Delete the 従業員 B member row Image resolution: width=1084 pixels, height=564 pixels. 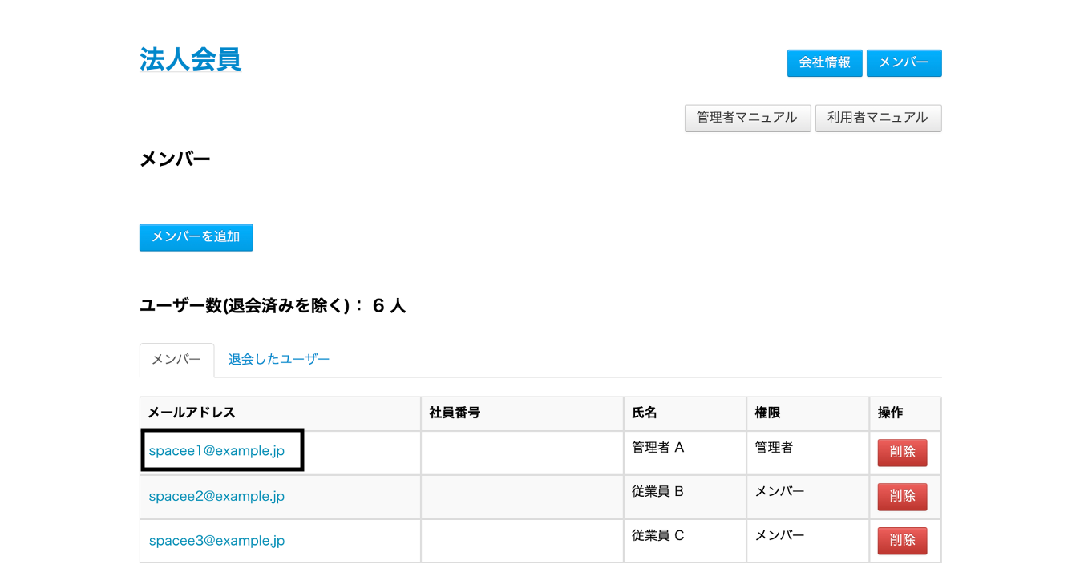coord(902,497)
